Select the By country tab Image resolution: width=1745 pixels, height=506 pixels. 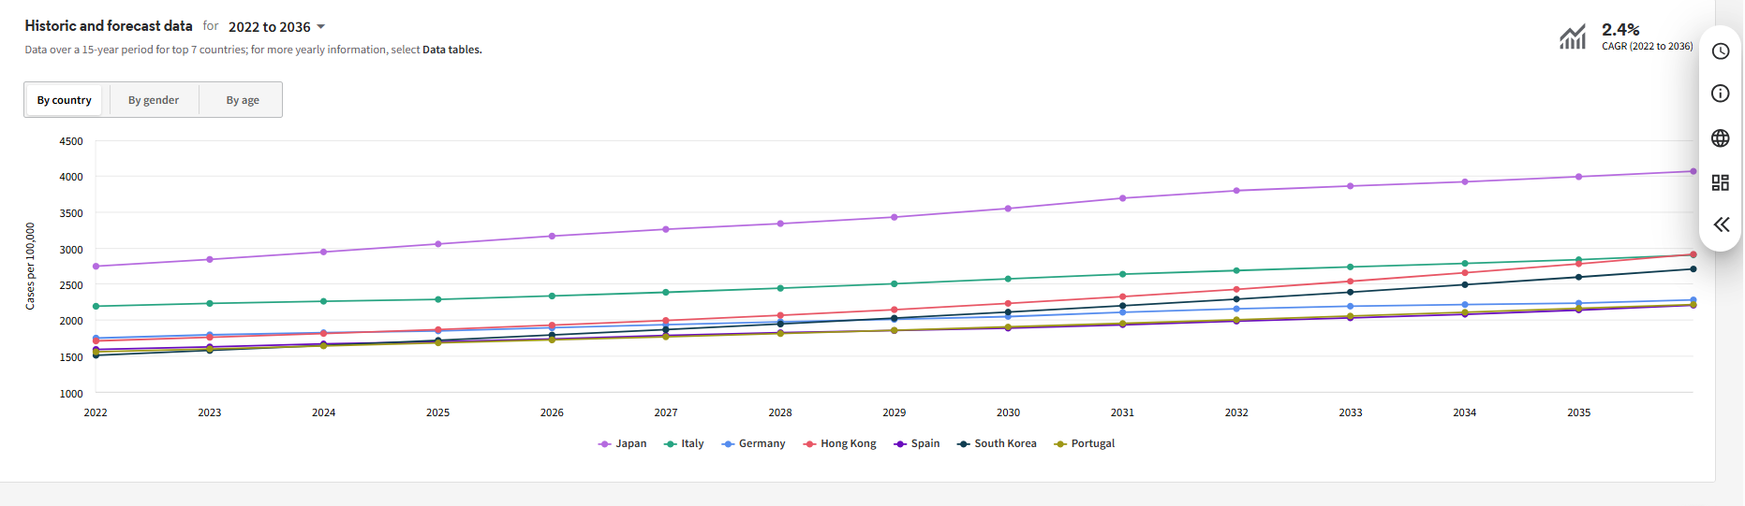[65, 100]
